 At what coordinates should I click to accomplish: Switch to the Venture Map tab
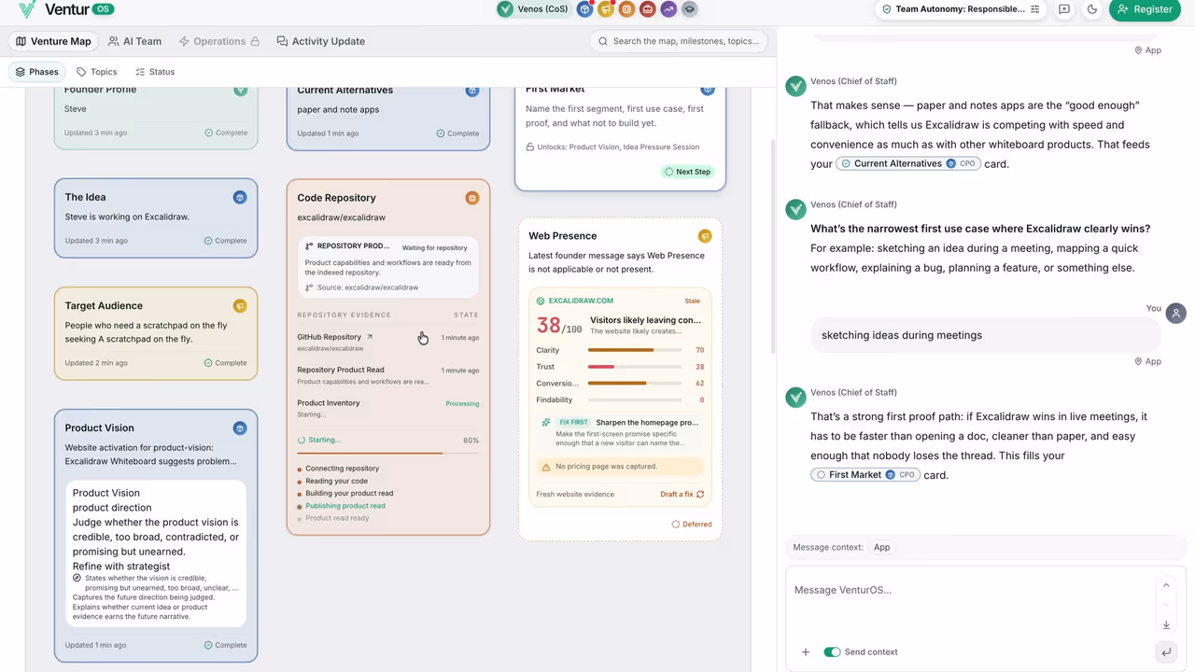(54, 41)
